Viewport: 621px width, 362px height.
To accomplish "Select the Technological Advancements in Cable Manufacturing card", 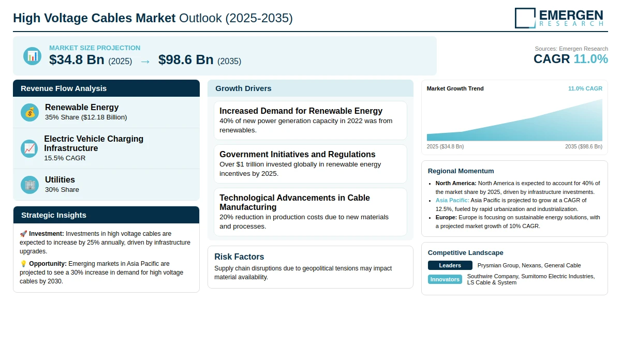I will [310, 212].
